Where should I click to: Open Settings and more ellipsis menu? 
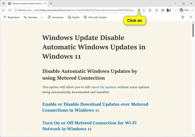pos(175,10)
